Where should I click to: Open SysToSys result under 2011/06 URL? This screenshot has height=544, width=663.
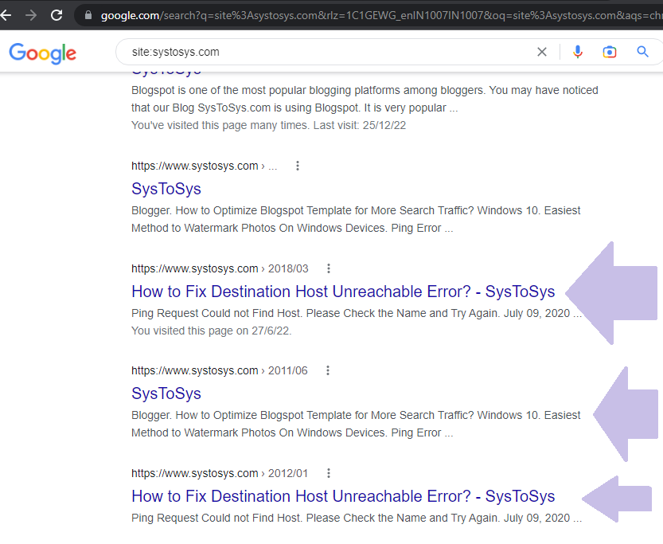pos(166,393)
